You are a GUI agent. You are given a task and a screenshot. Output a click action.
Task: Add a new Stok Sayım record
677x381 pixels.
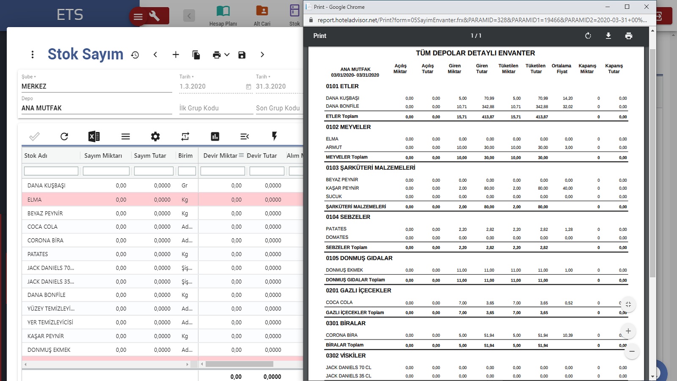pyautogui.click(x=176, y=55)
